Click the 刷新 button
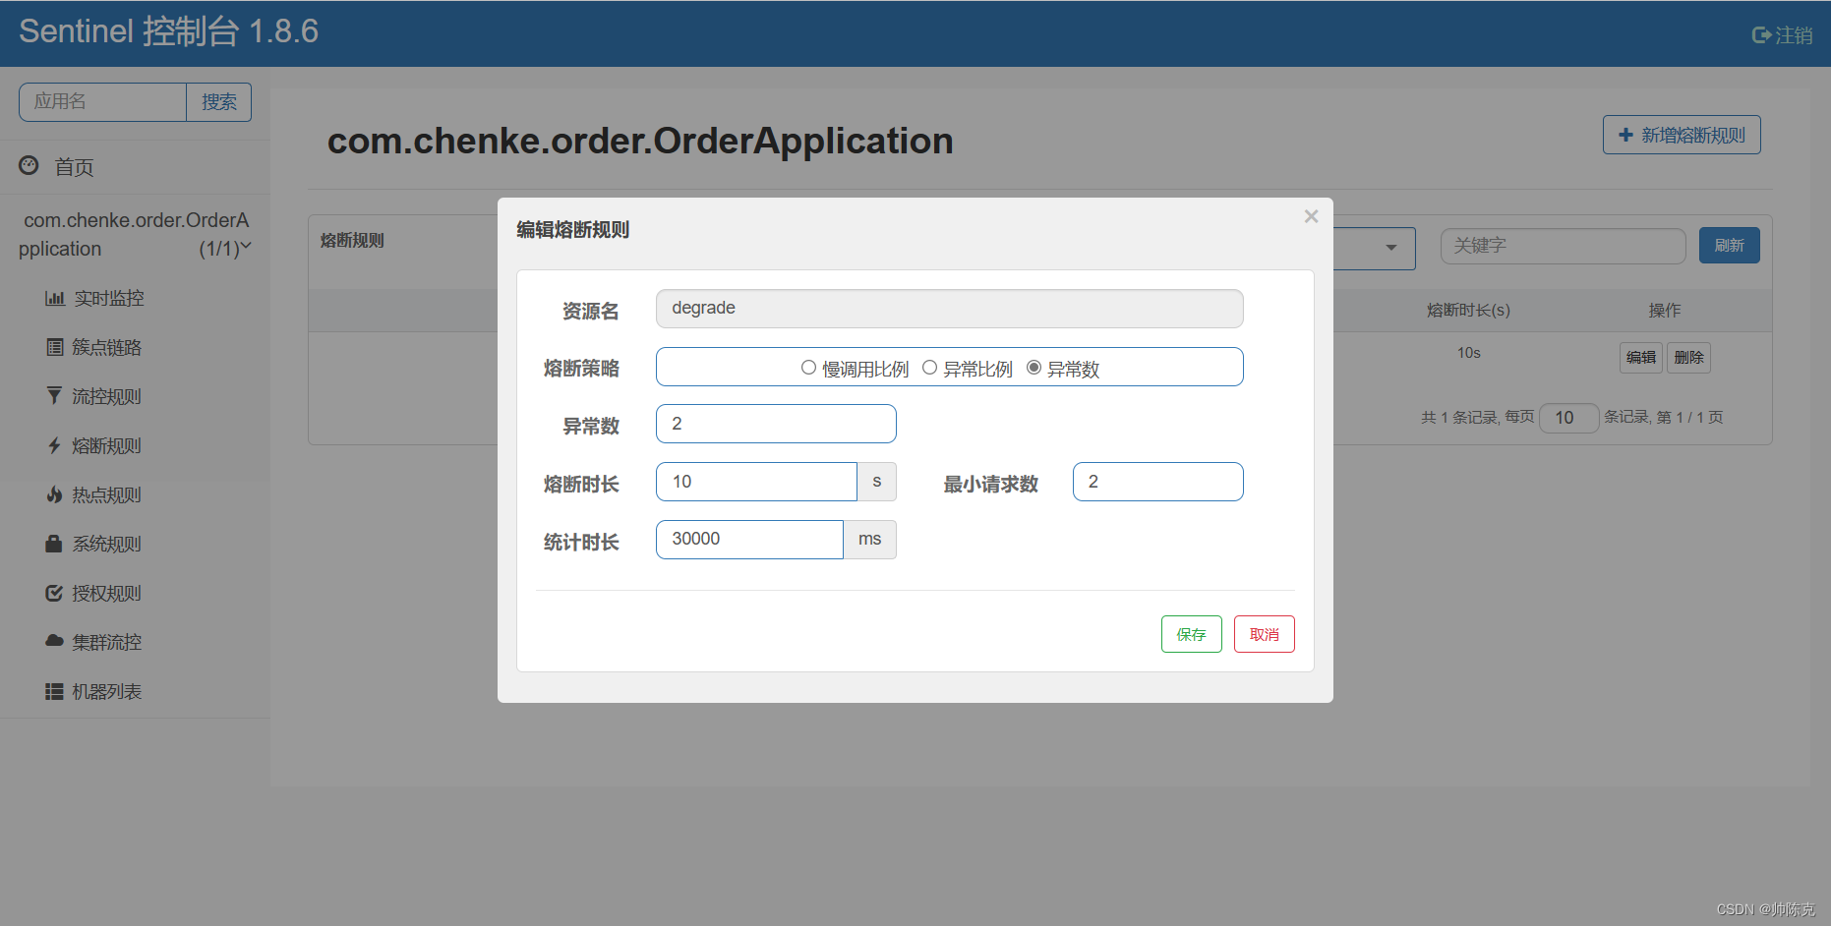The height and width of the screenshot is (926, 1831). 1730,246
